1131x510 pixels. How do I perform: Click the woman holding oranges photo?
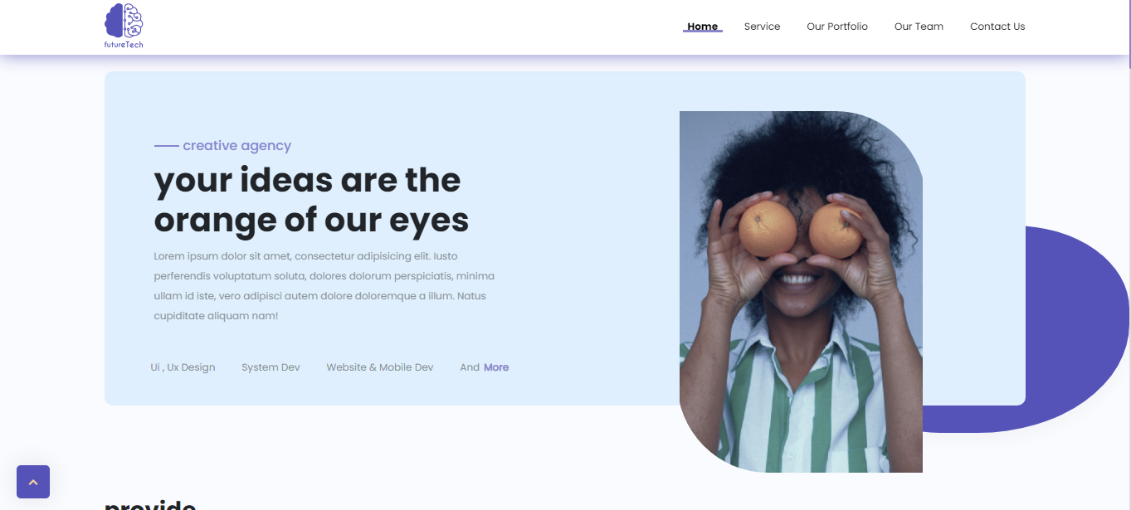tap(801, 292)
